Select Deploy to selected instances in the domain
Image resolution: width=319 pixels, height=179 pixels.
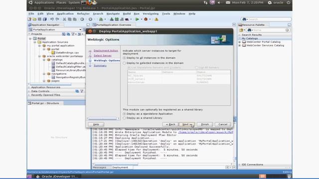124,63
